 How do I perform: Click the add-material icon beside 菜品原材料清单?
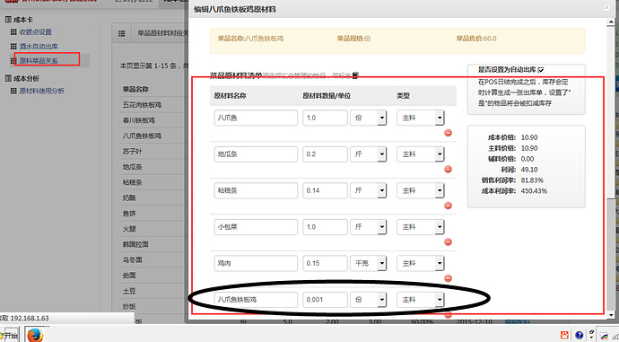355,75
